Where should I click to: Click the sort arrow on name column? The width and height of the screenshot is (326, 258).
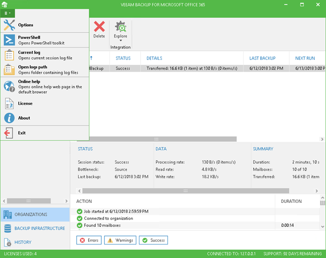pos(91,58)
